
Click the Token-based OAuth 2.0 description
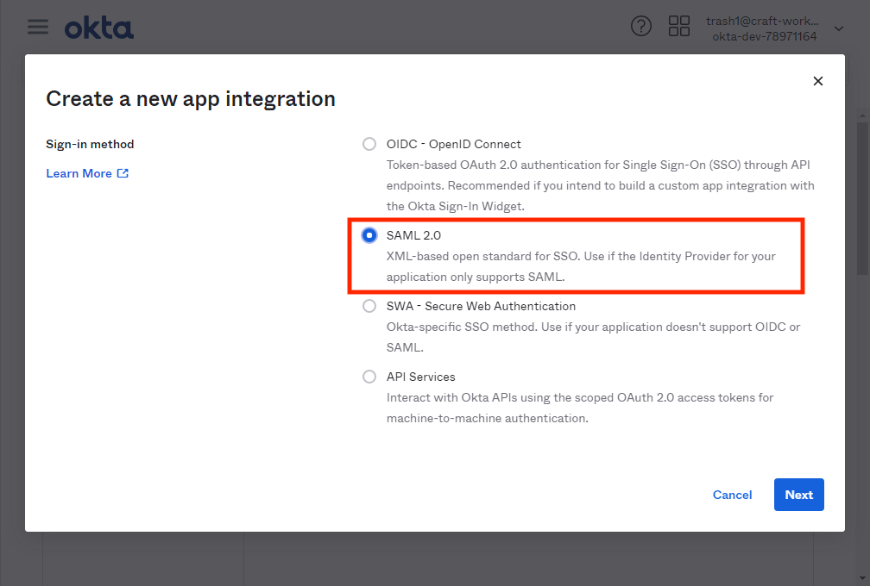coord(601,185)
